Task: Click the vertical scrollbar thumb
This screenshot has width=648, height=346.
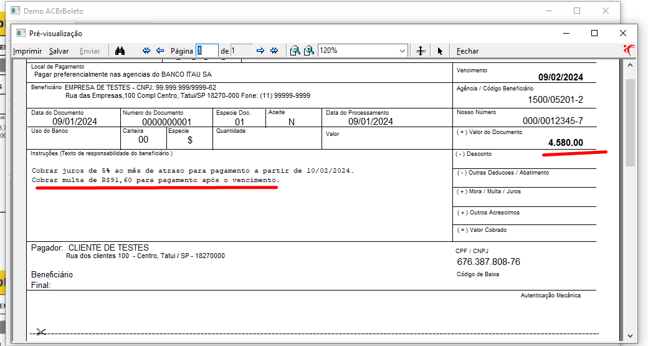Action: click(630, 122)
